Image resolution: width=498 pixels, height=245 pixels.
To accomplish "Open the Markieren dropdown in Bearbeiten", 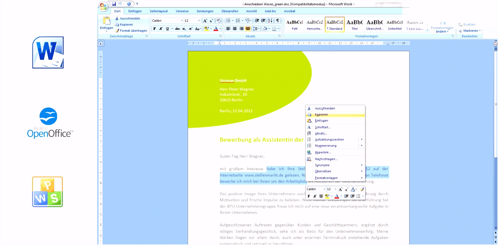I will [x=469, y=30].
